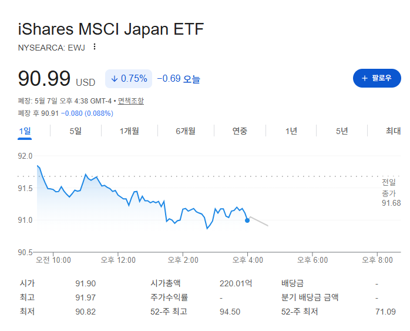The width and height of the screenshot is (410, 331).
Task: Show the 6개월 chart range
Action: tap(186, 131)
